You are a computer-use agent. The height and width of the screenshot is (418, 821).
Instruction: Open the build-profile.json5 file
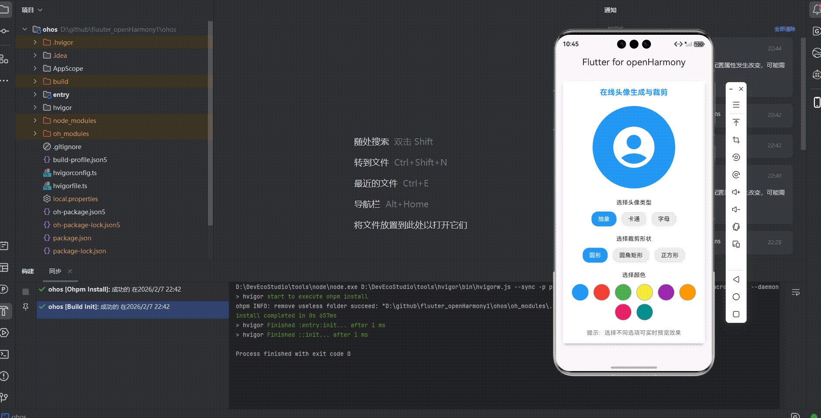(x=80, y=159)
